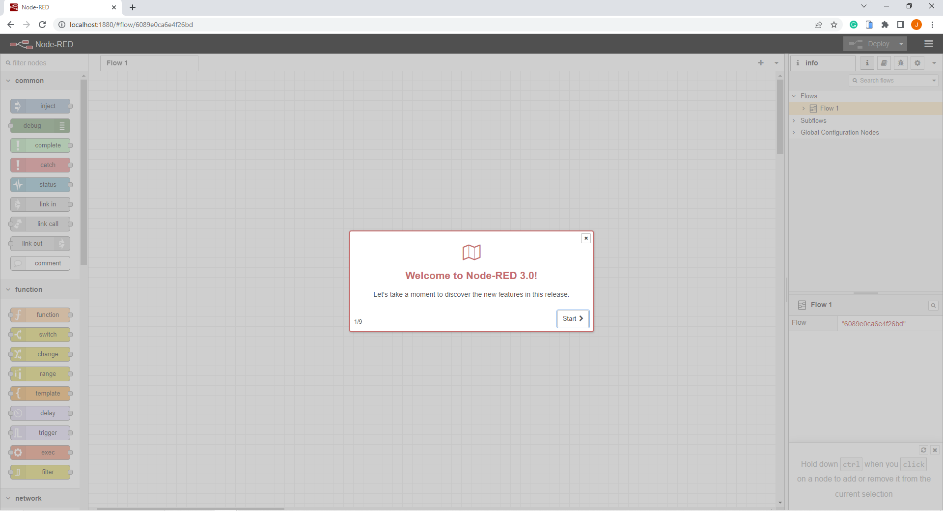
Task: Choose the switch node from the function section
Action: [x=41, y=335]
